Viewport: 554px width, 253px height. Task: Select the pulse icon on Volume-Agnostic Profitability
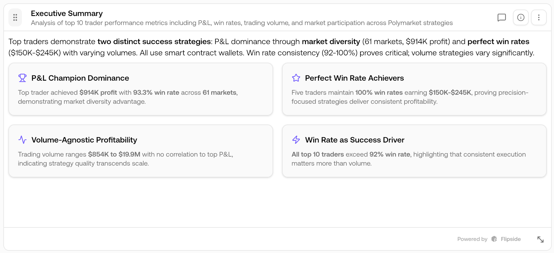coord(22,139)
